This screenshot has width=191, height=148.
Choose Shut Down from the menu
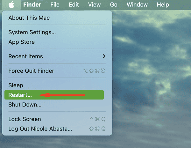point(25,104)
